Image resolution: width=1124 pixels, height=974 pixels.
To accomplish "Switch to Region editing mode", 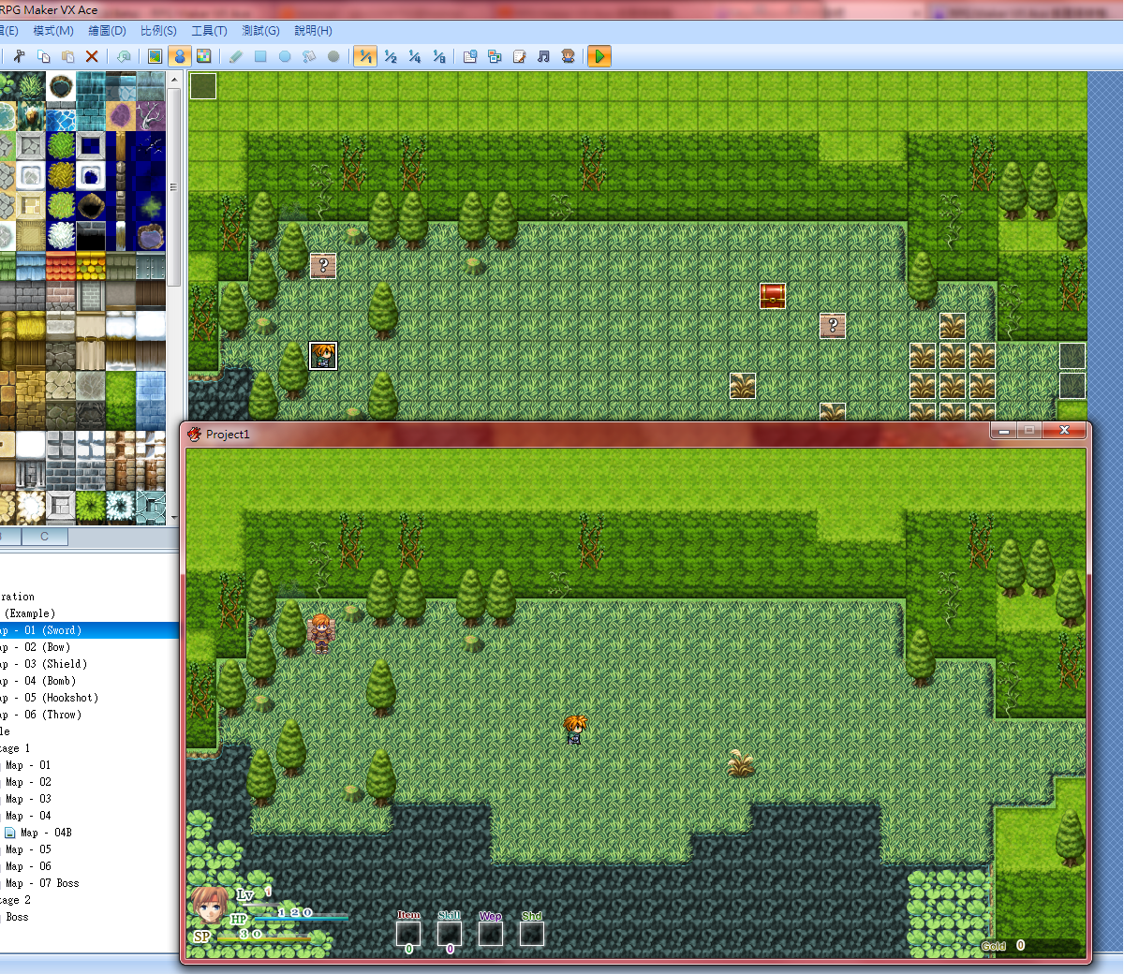I will coord(204,56).
